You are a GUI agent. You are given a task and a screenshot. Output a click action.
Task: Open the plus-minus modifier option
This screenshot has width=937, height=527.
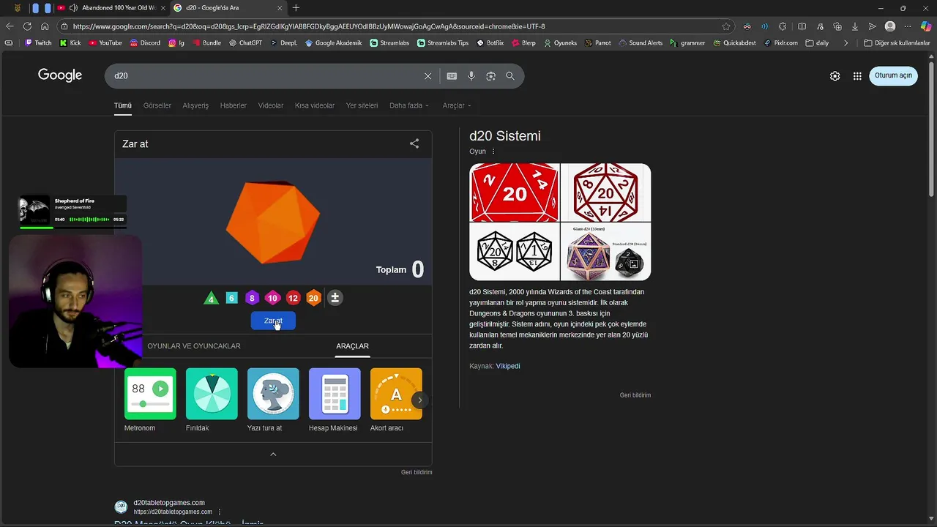coord(335,298)
